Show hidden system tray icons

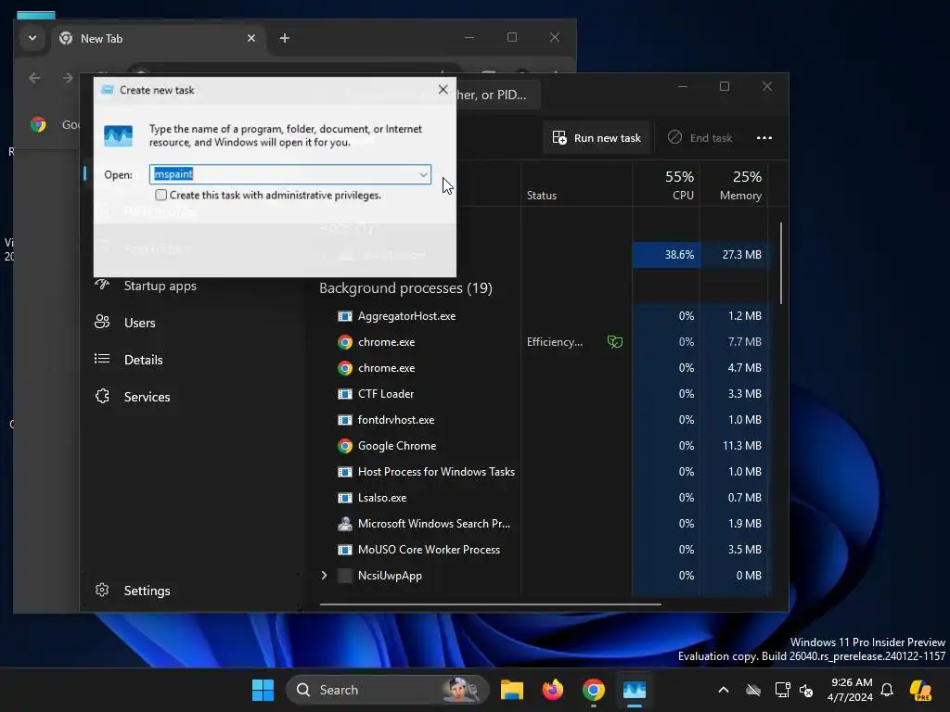(723, 690)
